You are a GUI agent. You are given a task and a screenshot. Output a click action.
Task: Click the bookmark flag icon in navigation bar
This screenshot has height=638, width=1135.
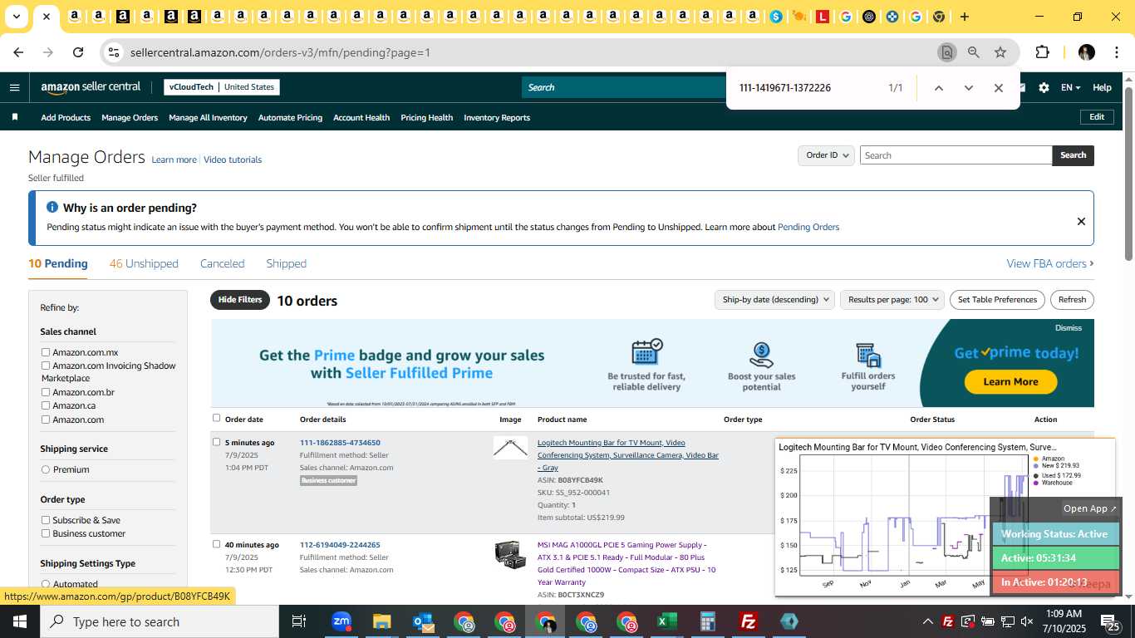[x=15, y=117]
